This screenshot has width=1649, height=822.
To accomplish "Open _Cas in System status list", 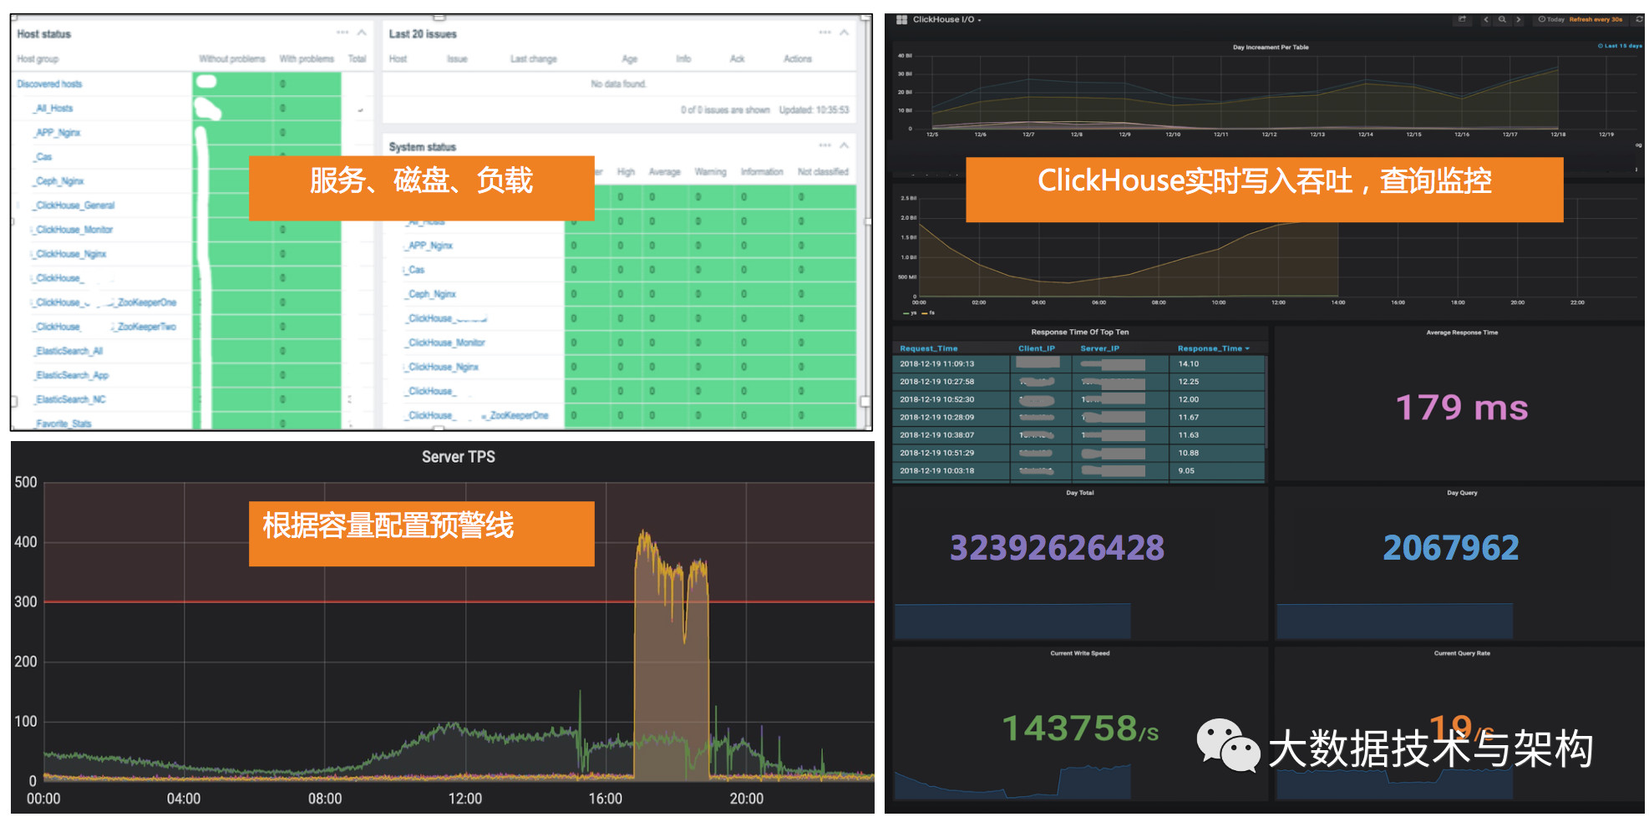I will [415, 269].
